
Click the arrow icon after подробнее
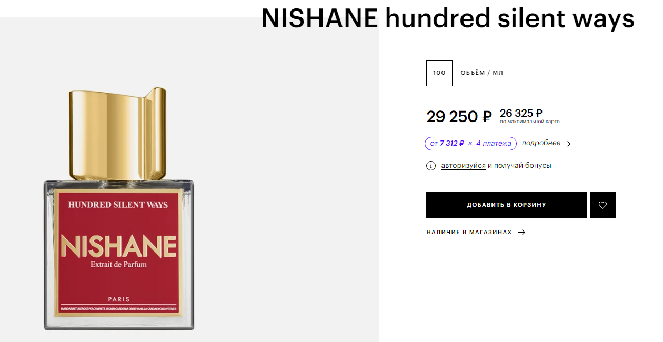pos(567,144)
